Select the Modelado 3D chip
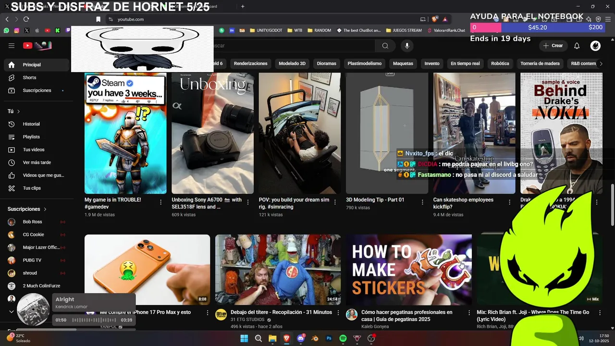This screenshot has height=346, width=615. tap(292, 63)
